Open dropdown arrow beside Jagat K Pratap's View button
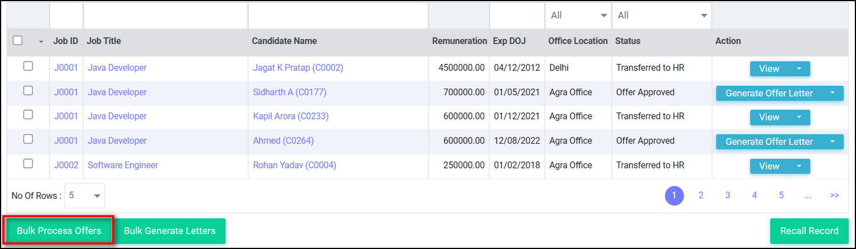Image resolution: width=856 pixels, height=249 pixels. (x=799, y=69)
